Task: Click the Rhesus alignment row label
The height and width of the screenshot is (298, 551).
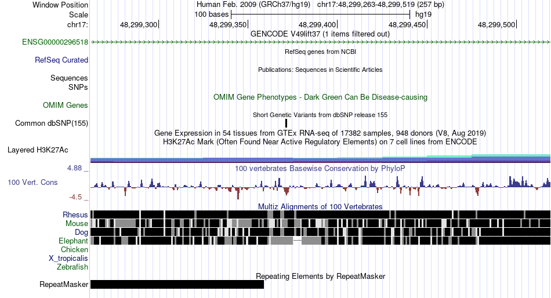Action: tap(75, 215)
